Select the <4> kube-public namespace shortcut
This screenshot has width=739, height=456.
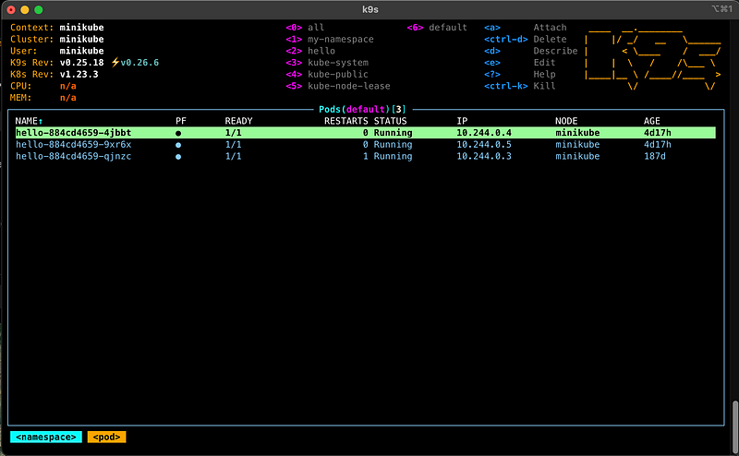coord(327,75)
